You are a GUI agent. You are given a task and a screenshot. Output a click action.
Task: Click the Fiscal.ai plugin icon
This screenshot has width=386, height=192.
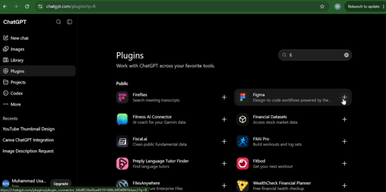[123, 142]
